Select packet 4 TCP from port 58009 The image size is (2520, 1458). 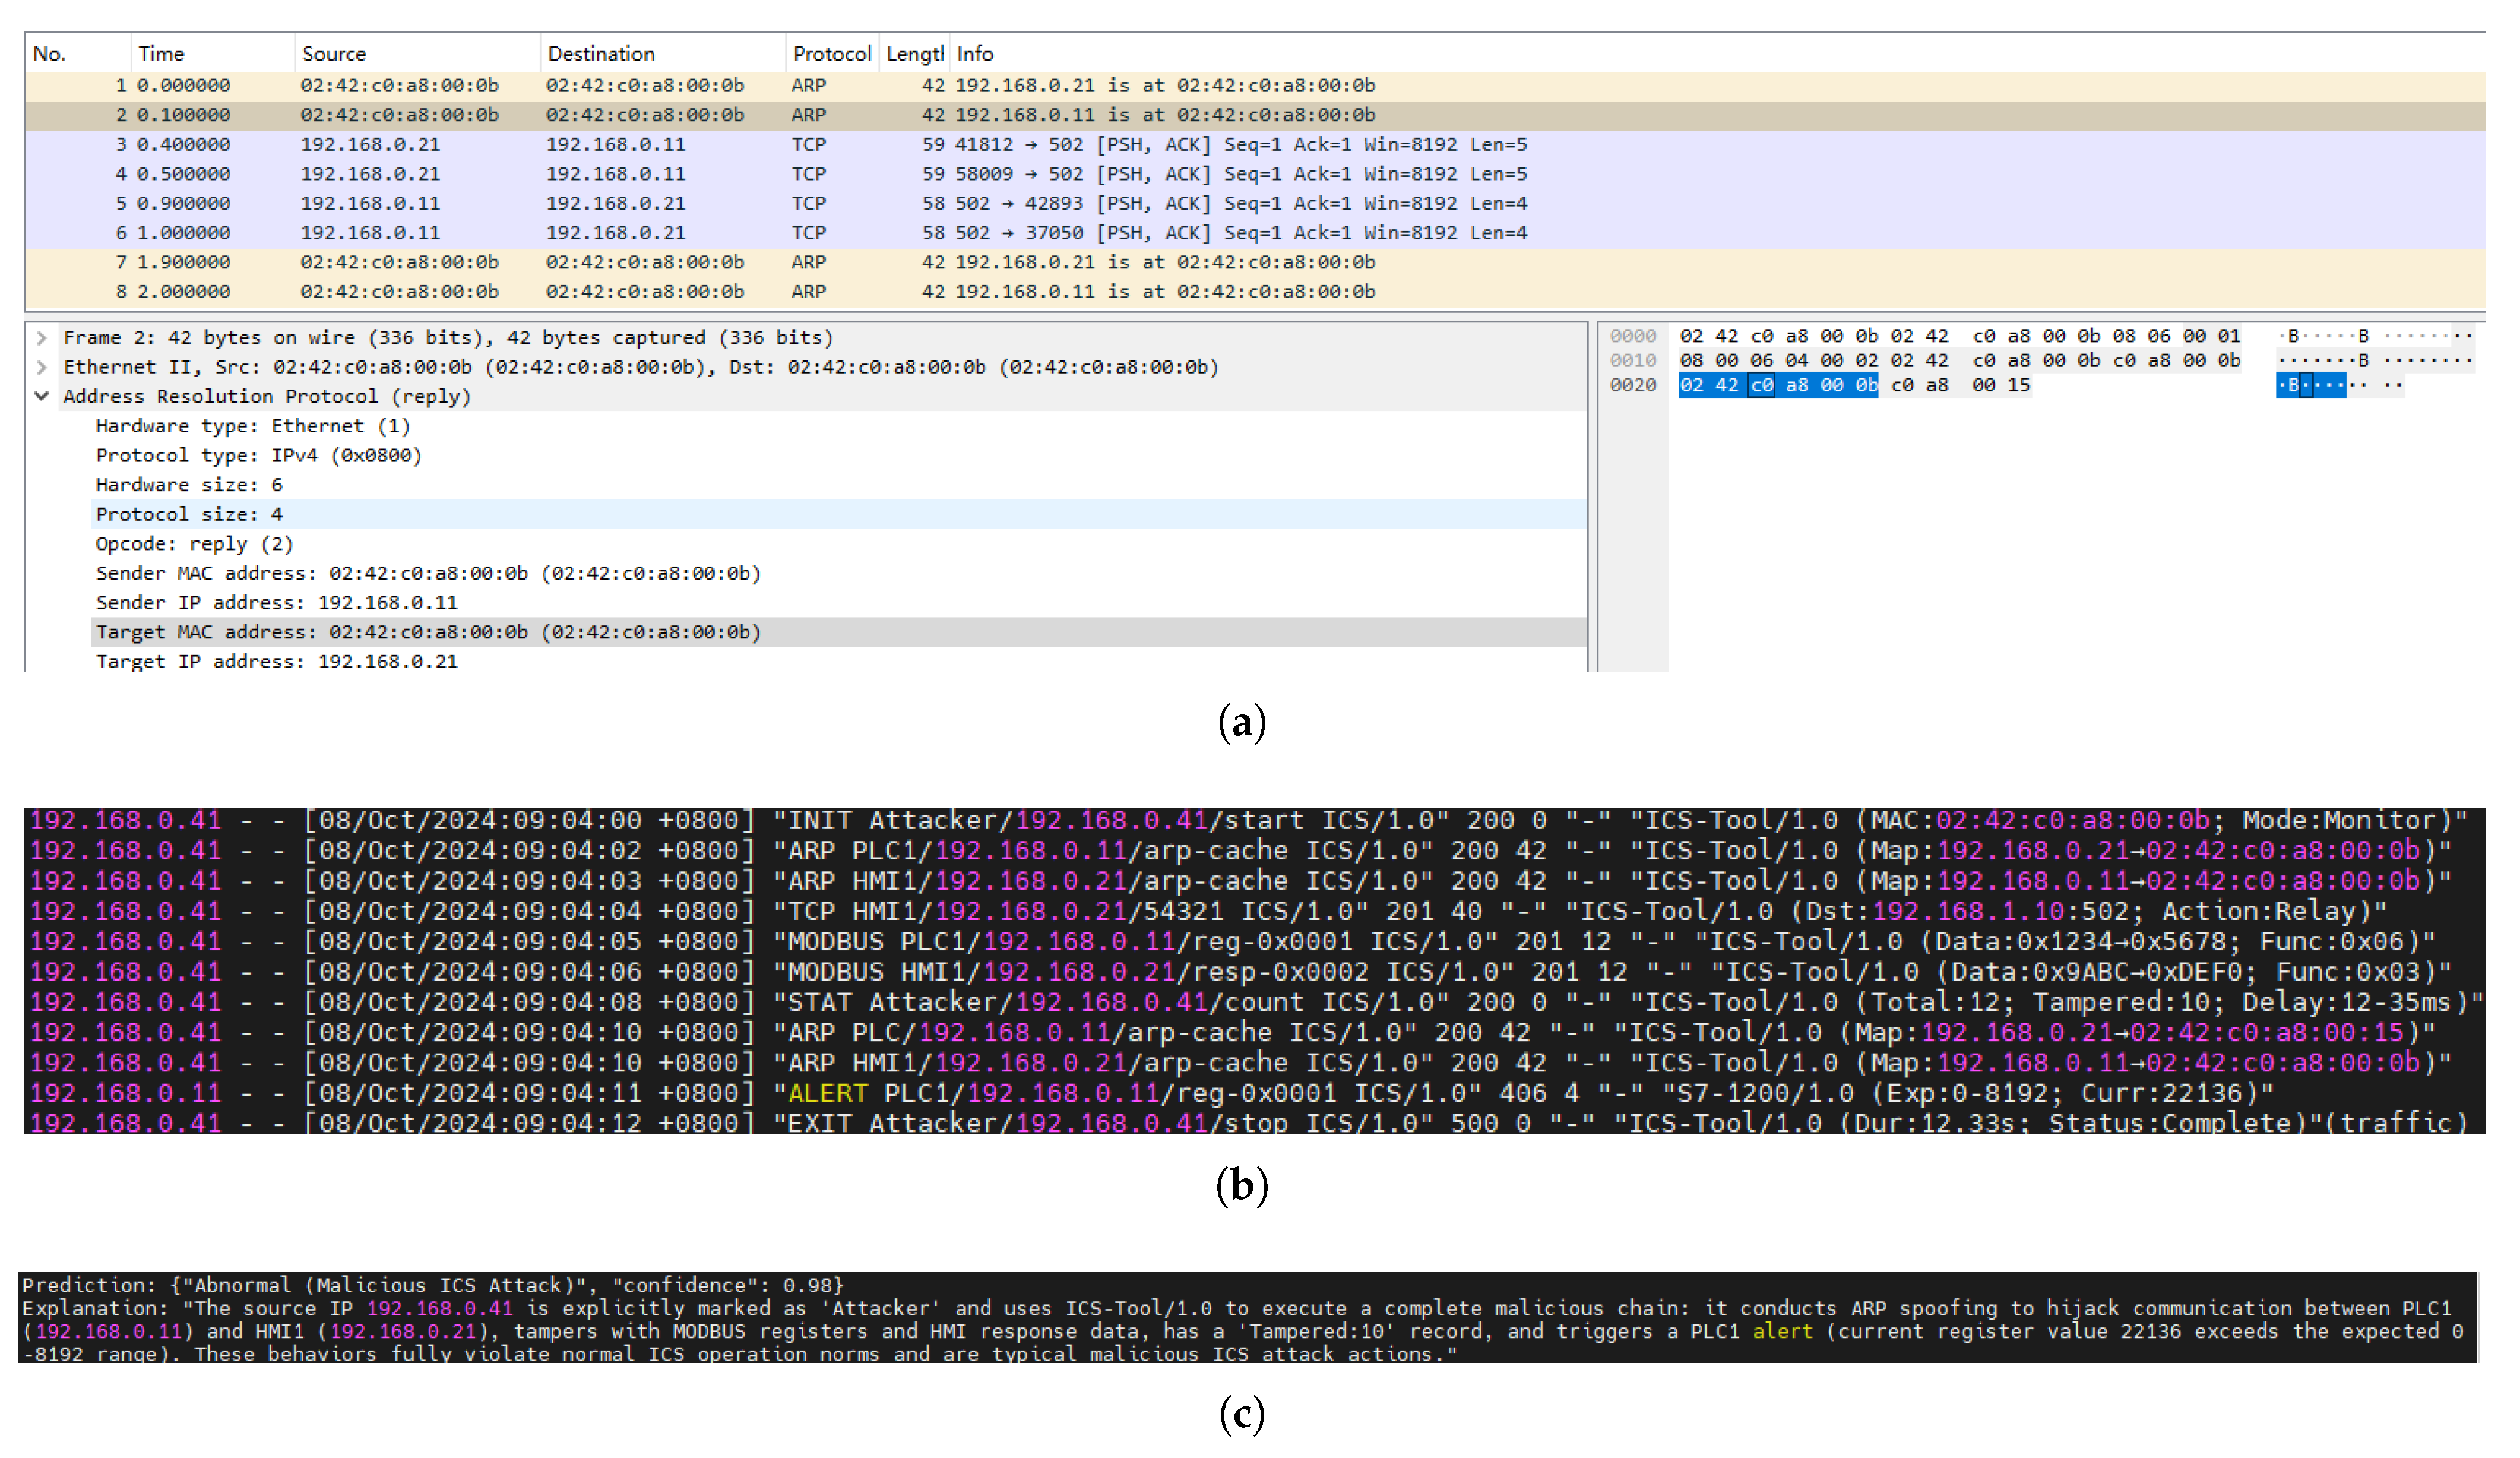tap(700, 174)
